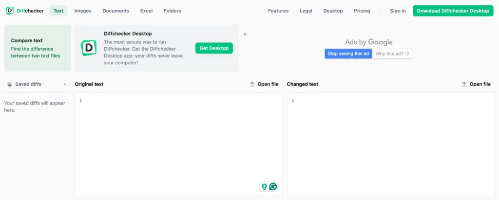Click Stop seeing this ad
Image resolution: width=499 pixels, height=200 pixels.
click(x=348, y=54)
